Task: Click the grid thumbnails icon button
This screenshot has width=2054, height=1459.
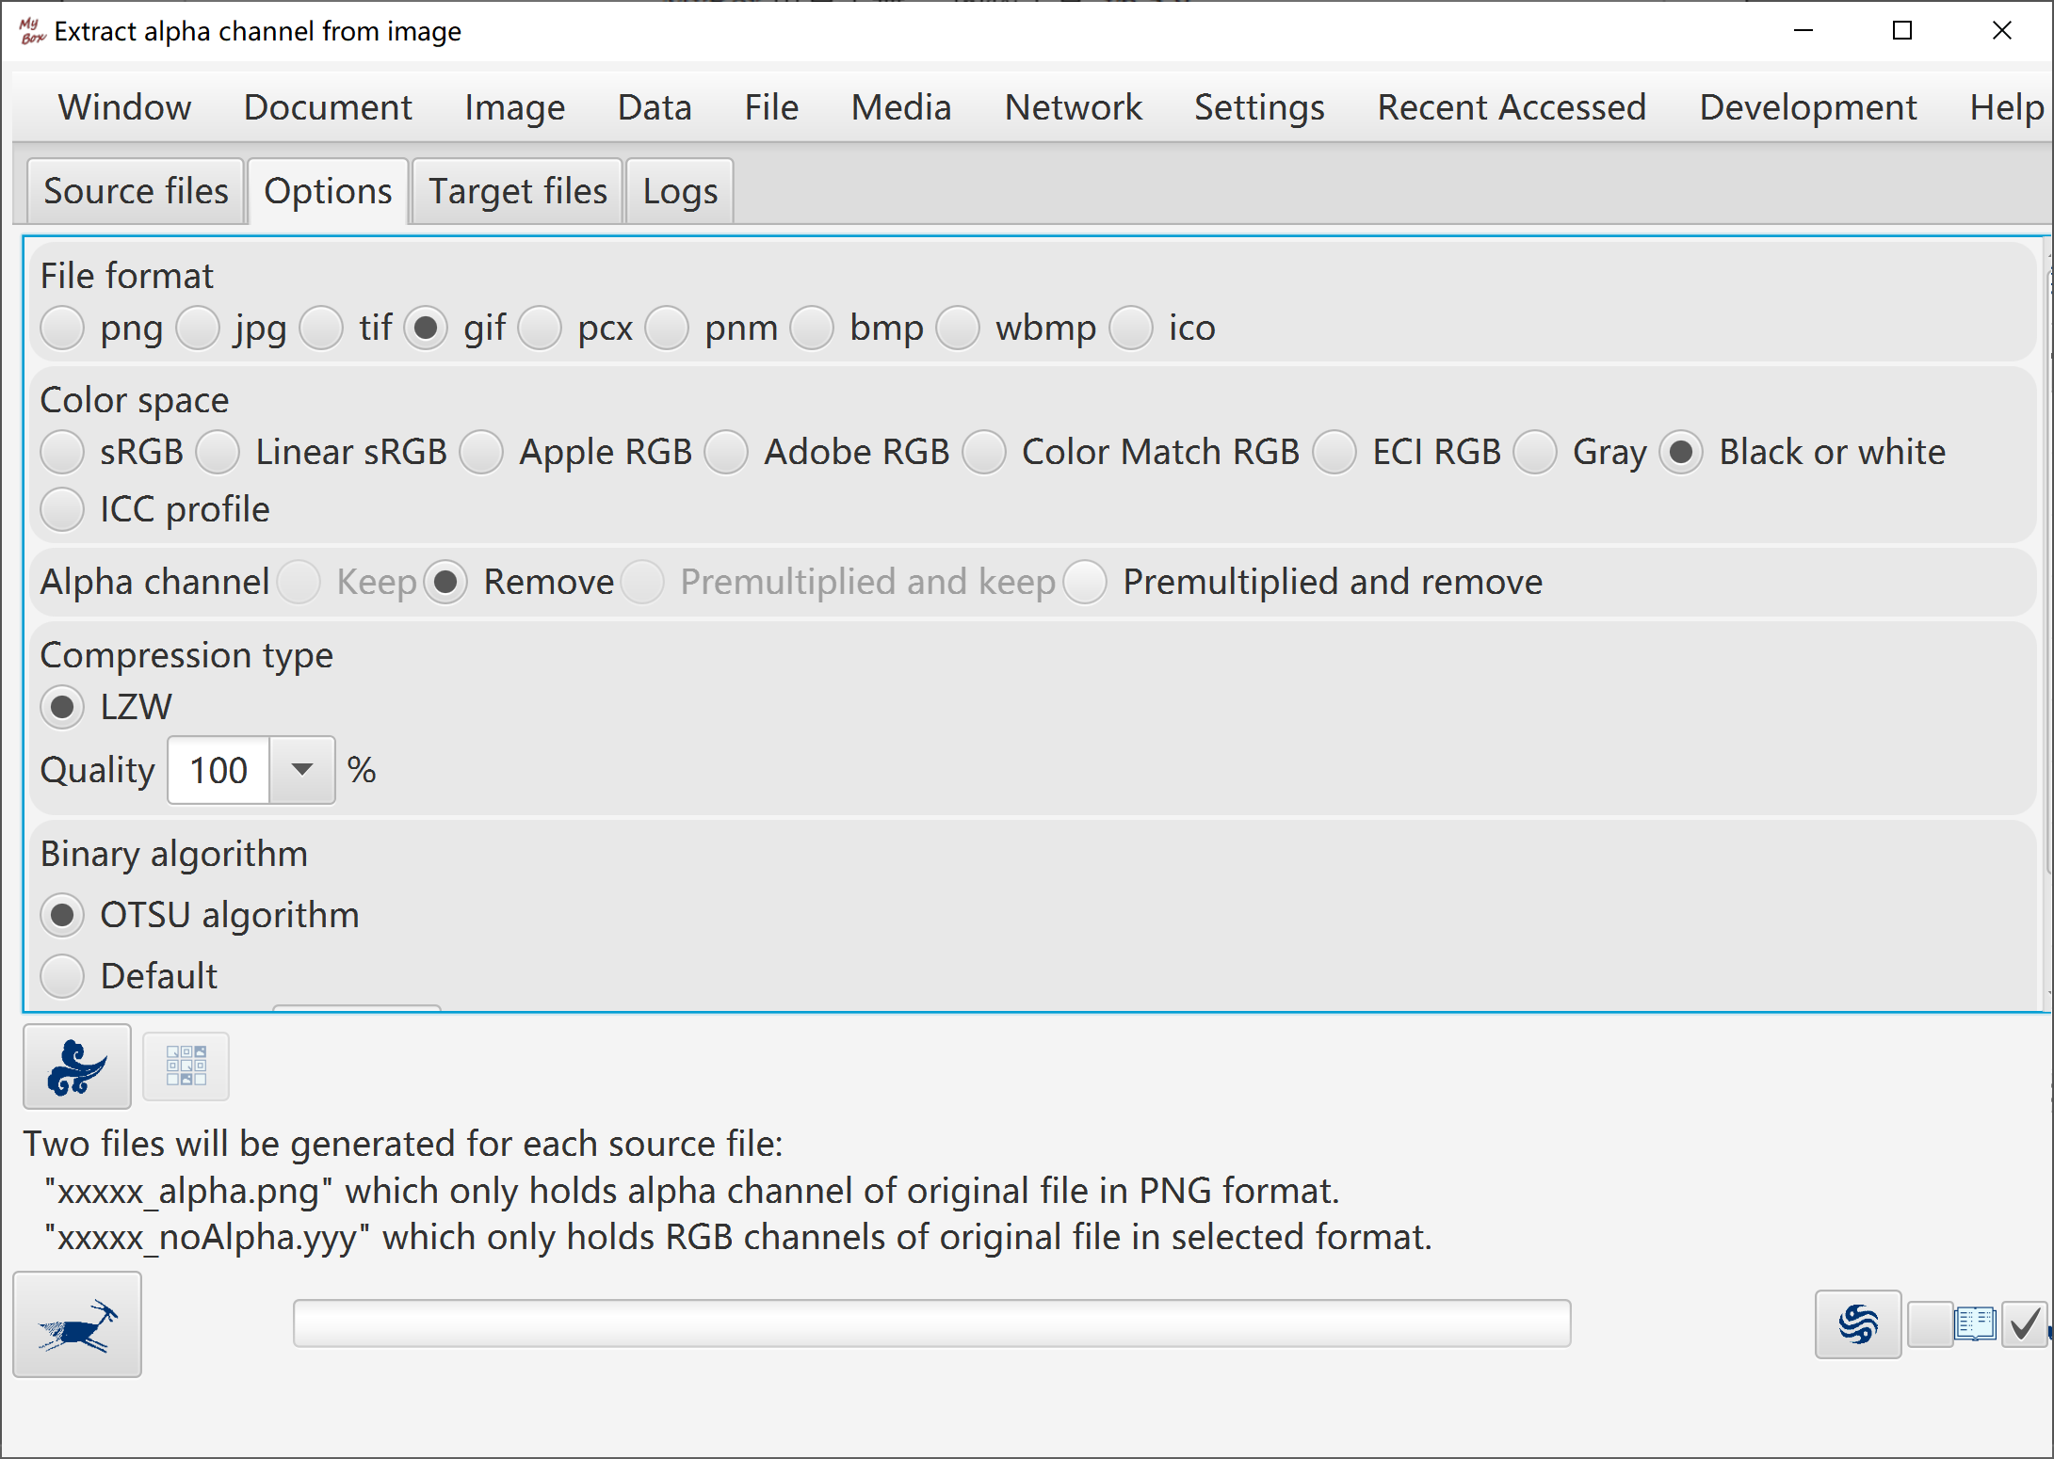Action: coord(186,1066)
